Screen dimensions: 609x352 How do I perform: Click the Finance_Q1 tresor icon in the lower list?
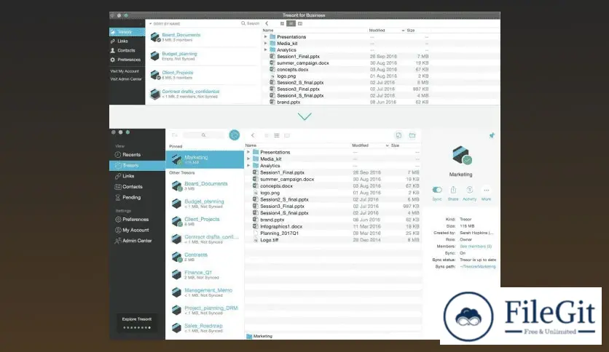pyautogui.click(x=177, y=274)
